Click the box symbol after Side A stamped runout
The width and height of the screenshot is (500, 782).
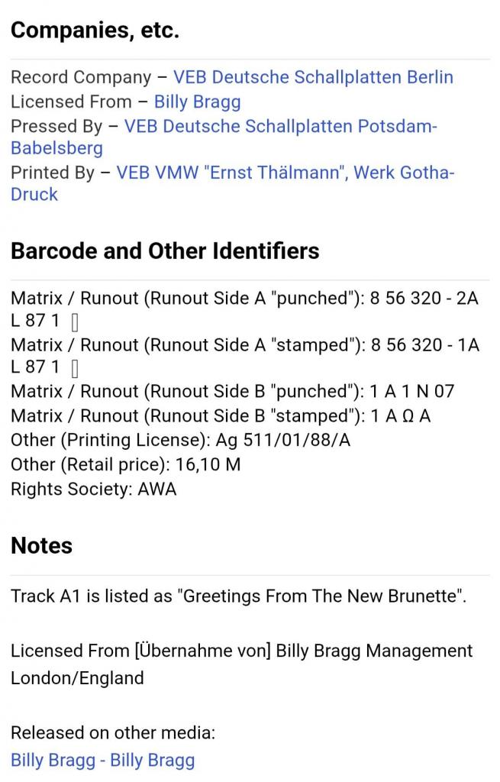(75, 370)
